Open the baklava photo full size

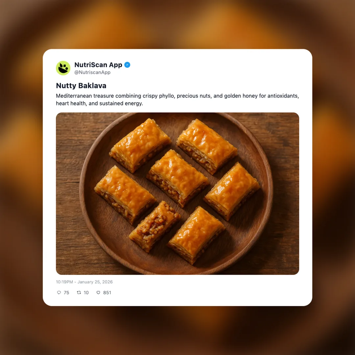[x=177, y=193]
